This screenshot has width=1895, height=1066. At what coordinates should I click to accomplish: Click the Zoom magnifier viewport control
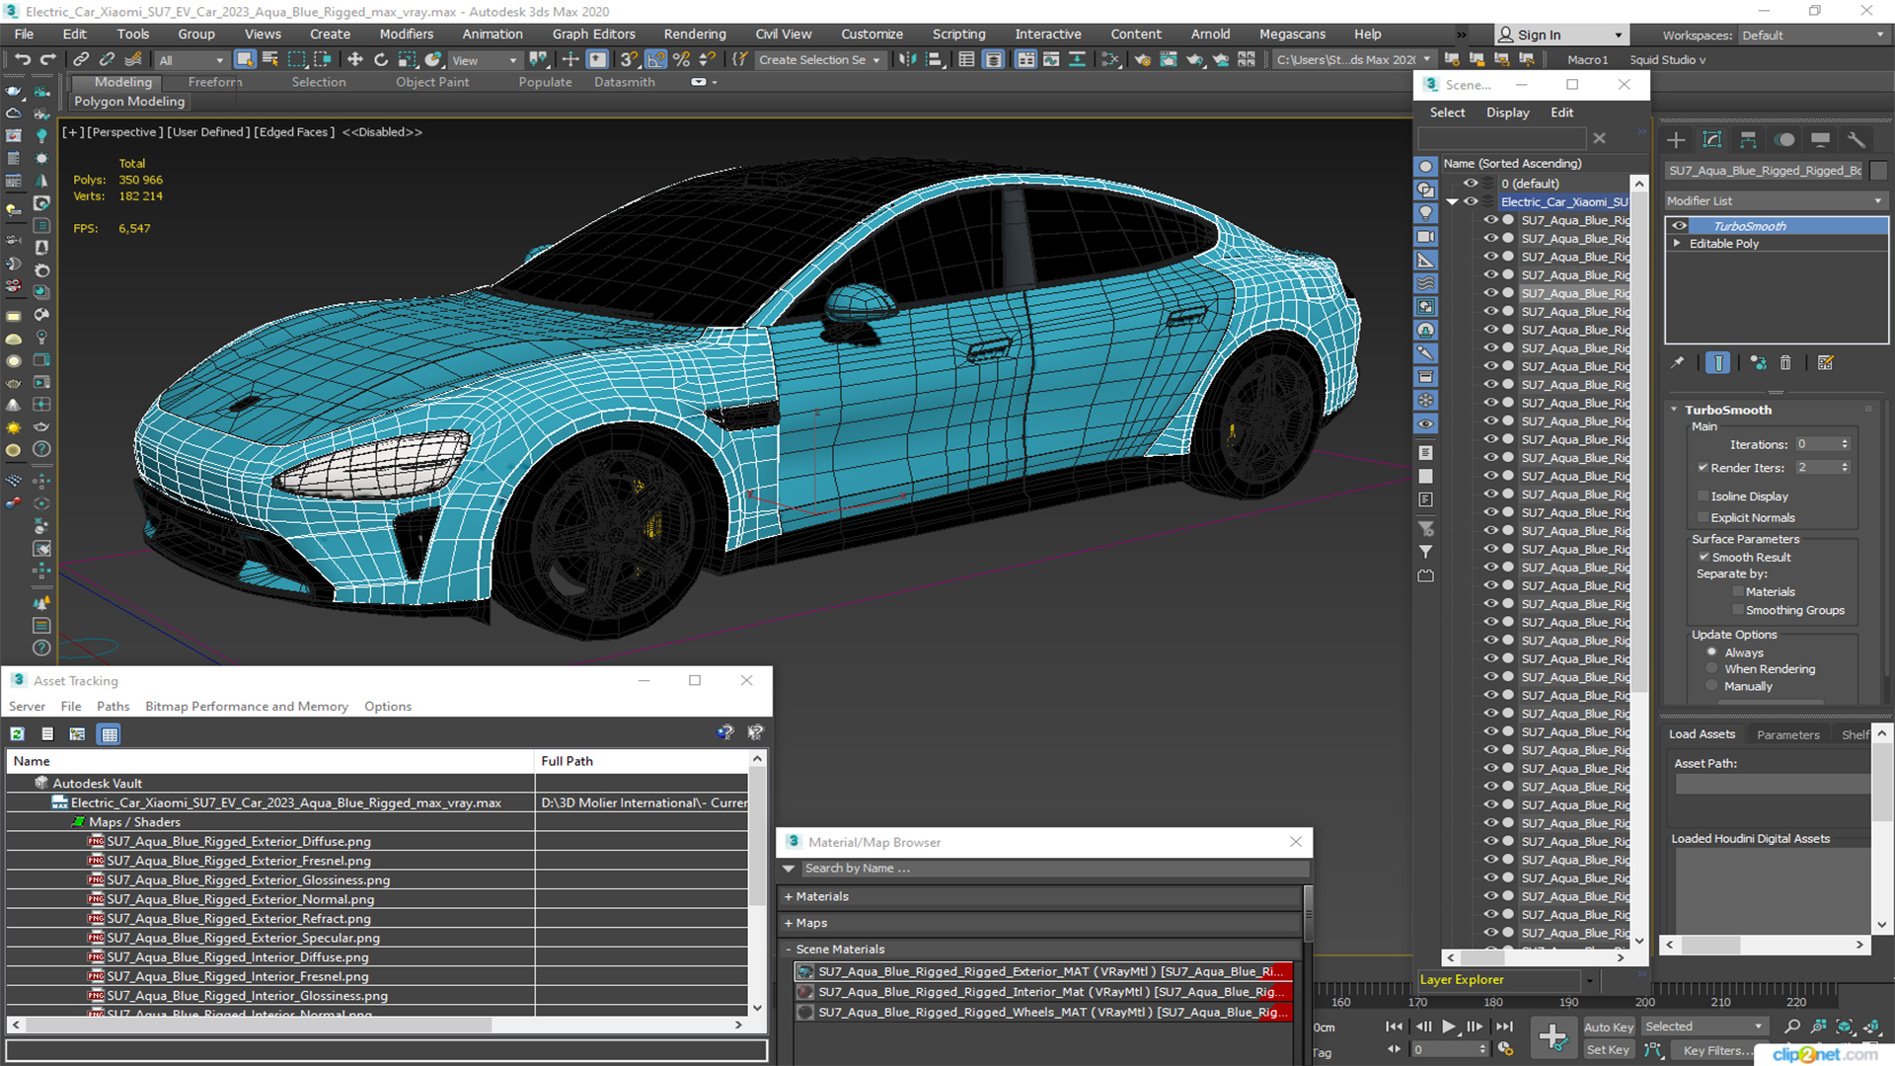1792,1027
